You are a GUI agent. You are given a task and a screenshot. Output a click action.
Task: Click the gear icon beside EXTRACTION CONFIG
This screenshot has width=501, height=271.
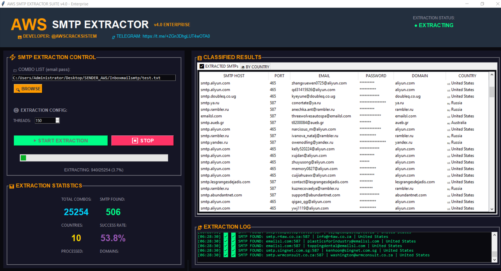pos(16,110)
